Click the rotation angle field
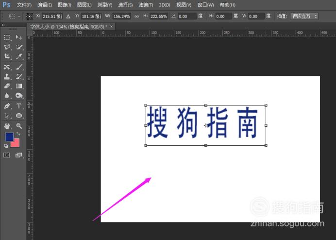 point(187,17)
